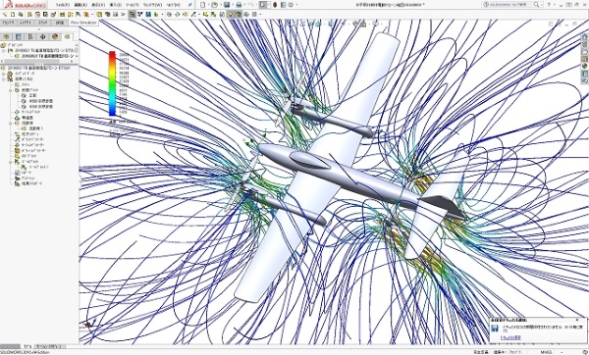Collapse the cut plots tree node
Screen dimensions: 589x355
coord(11,90)
